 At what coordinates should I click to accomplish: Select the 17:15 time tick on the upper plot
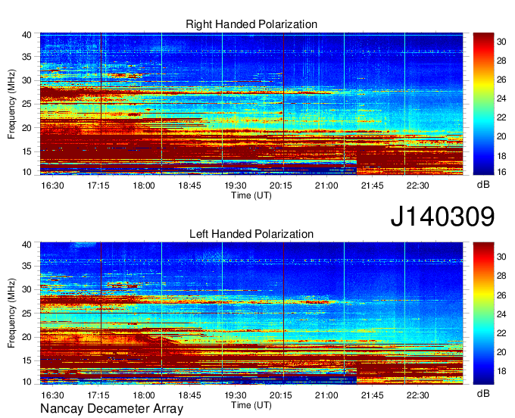point(98,186)
